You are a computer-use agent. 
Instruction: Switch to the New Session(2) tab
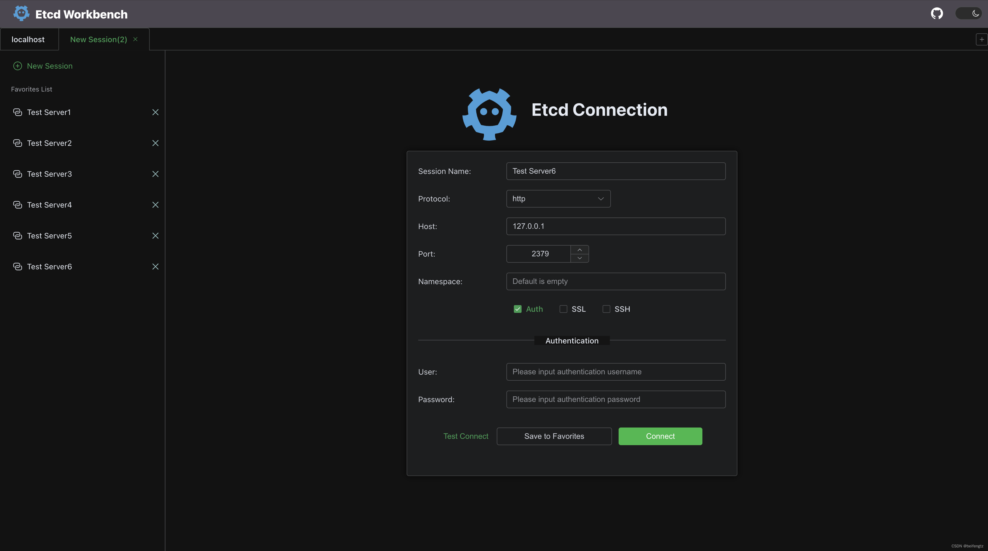click(99, 39)
